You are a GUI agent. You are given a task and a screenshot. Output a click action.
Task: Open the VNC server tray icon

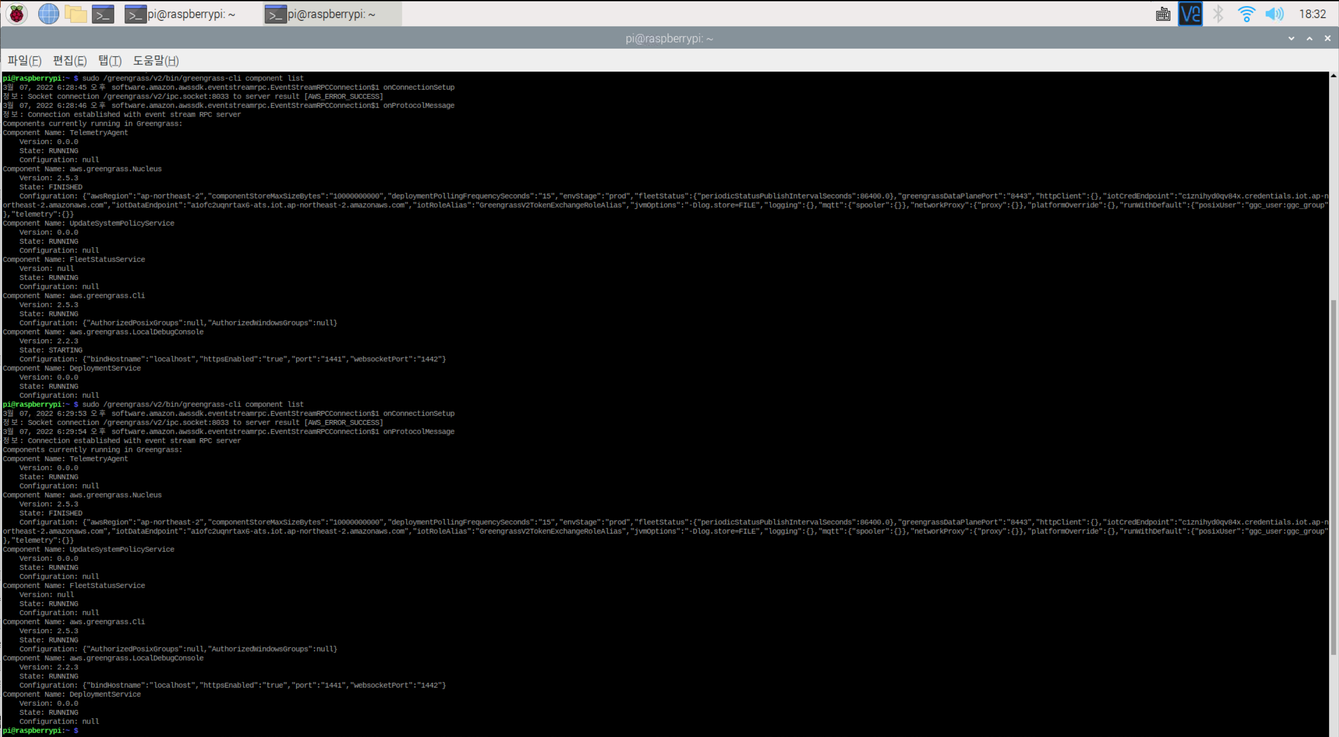pyautogui.click(x=1190, y=14)
